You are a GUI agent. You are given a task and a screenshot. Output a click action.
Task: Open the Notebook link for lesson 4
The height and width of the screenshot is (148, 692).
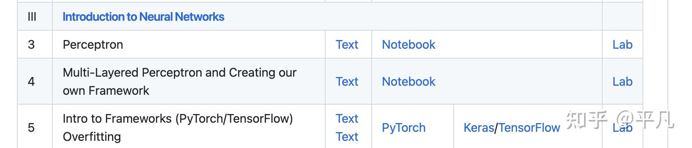(409, 82)
